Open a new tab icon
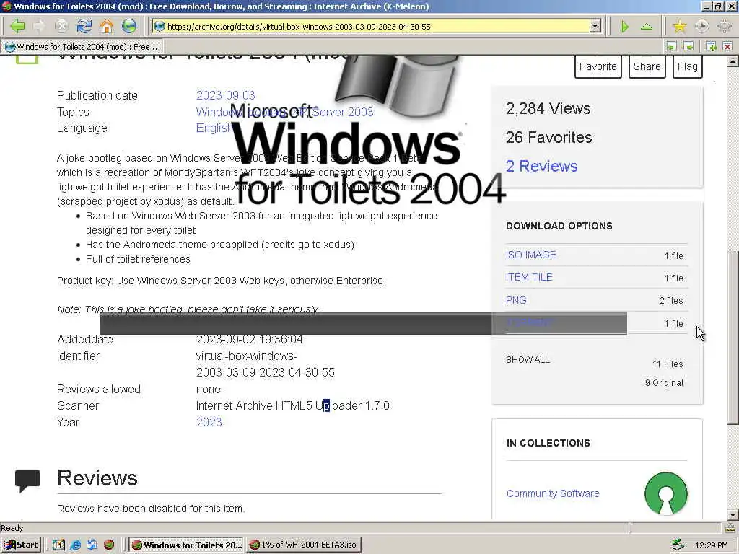The image size is (739, 554). 711,46
